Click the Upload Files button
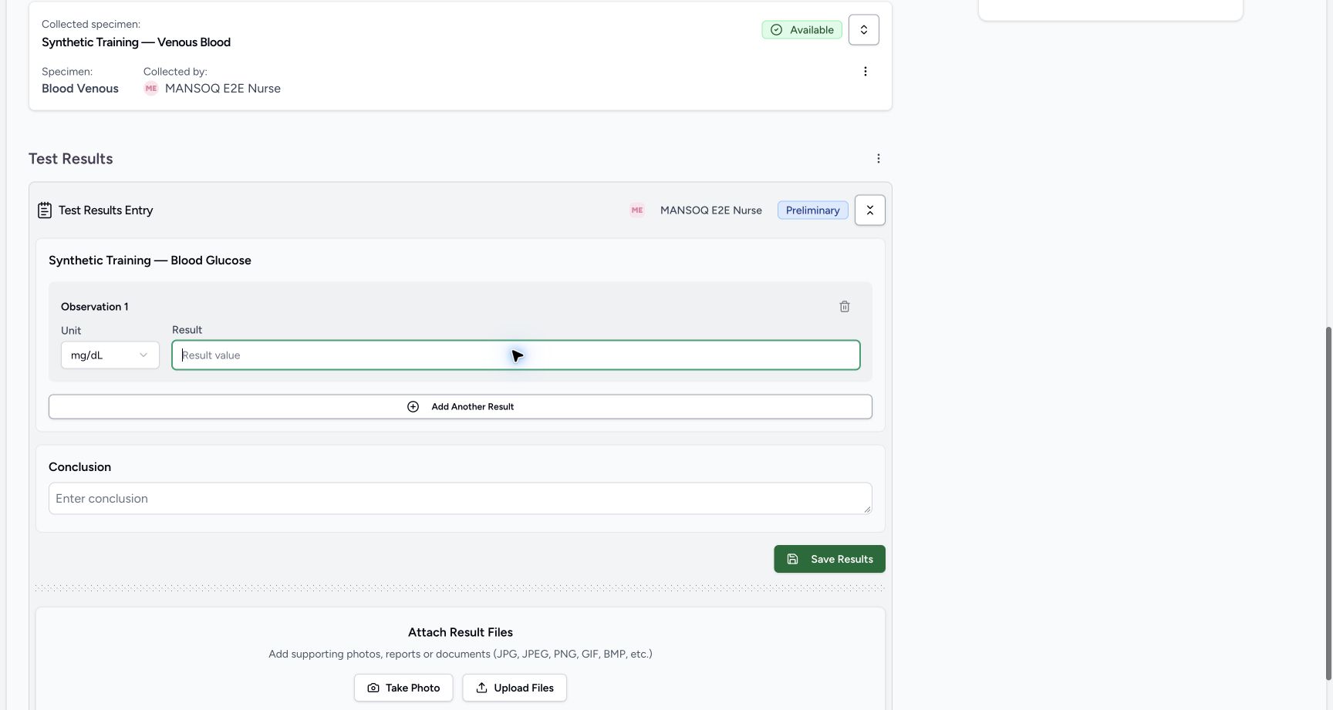 point(515,688)
